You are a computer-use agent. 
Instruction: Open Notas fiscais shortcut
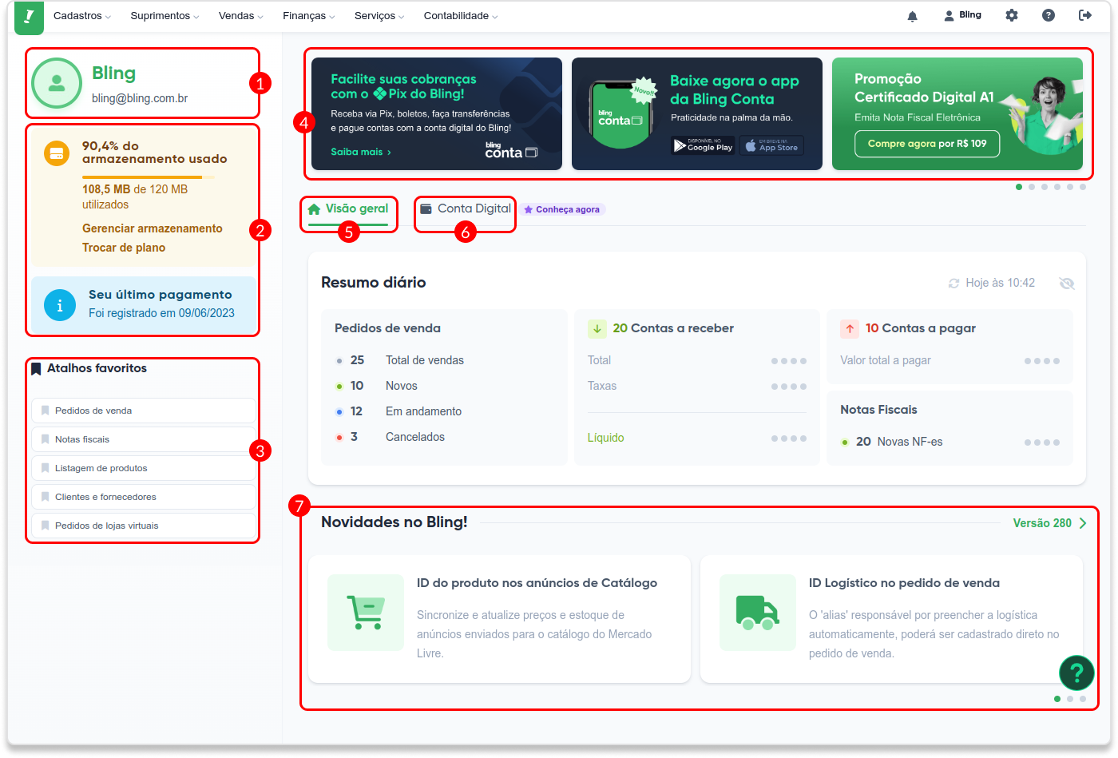pos(144,439)
